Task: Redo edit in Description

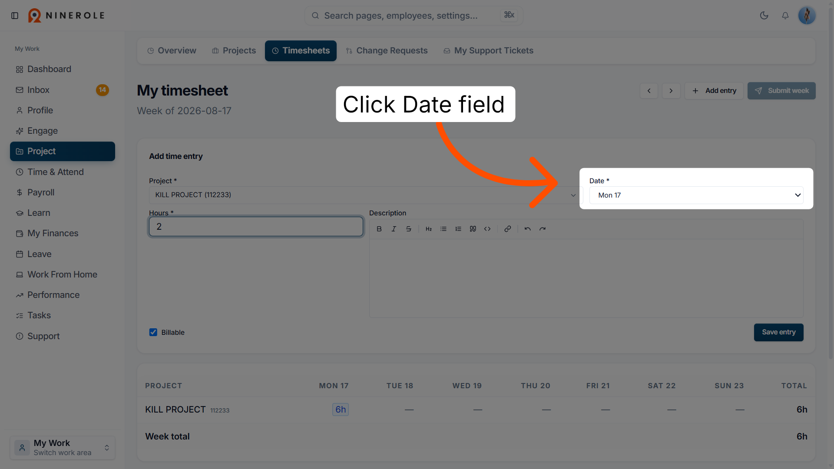Action: [x=543, y=229]
